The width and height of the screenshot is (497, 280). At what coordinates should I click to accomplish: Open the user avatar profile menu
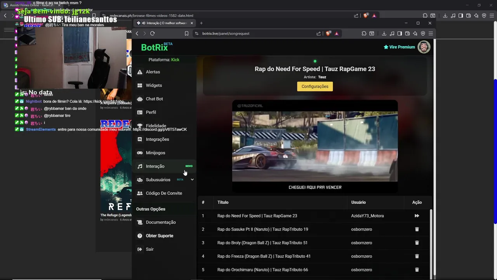(x=424, y=47)
